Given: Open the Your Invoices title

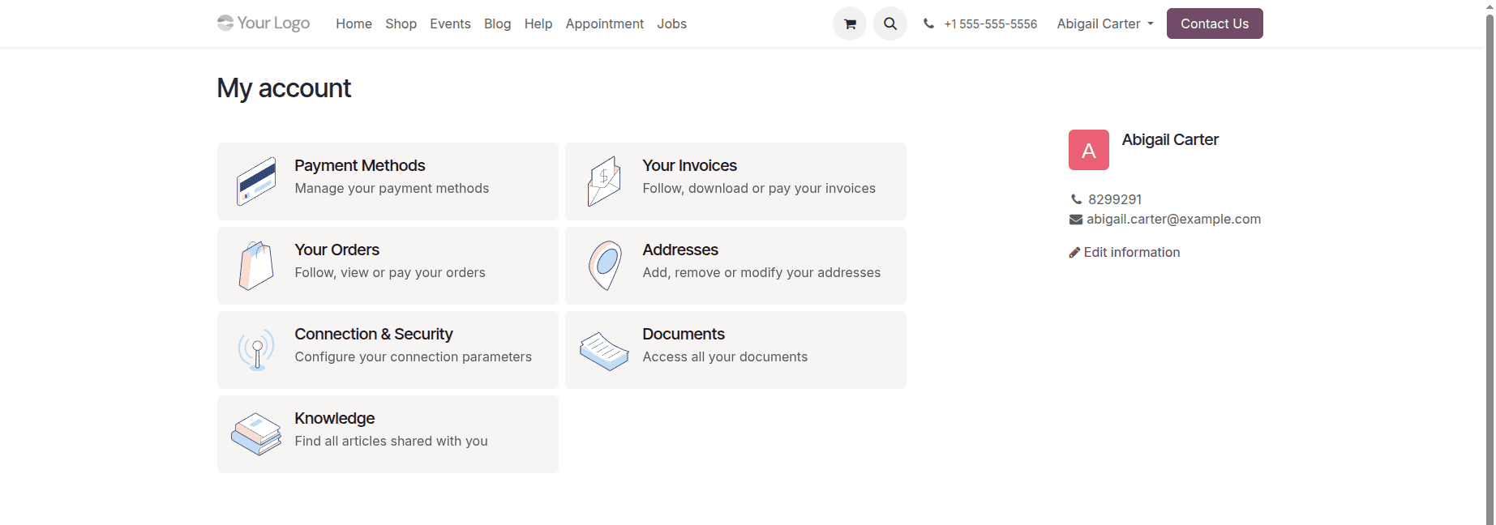Looking at the screenshot, I should pos(690,165).
